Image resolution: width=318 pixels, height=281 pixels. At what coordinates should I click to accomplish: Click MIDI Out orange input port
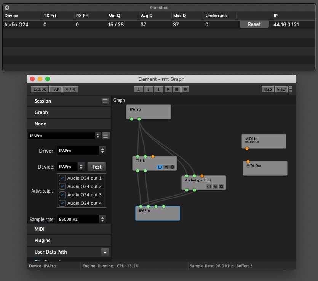[x=248, y=161]
